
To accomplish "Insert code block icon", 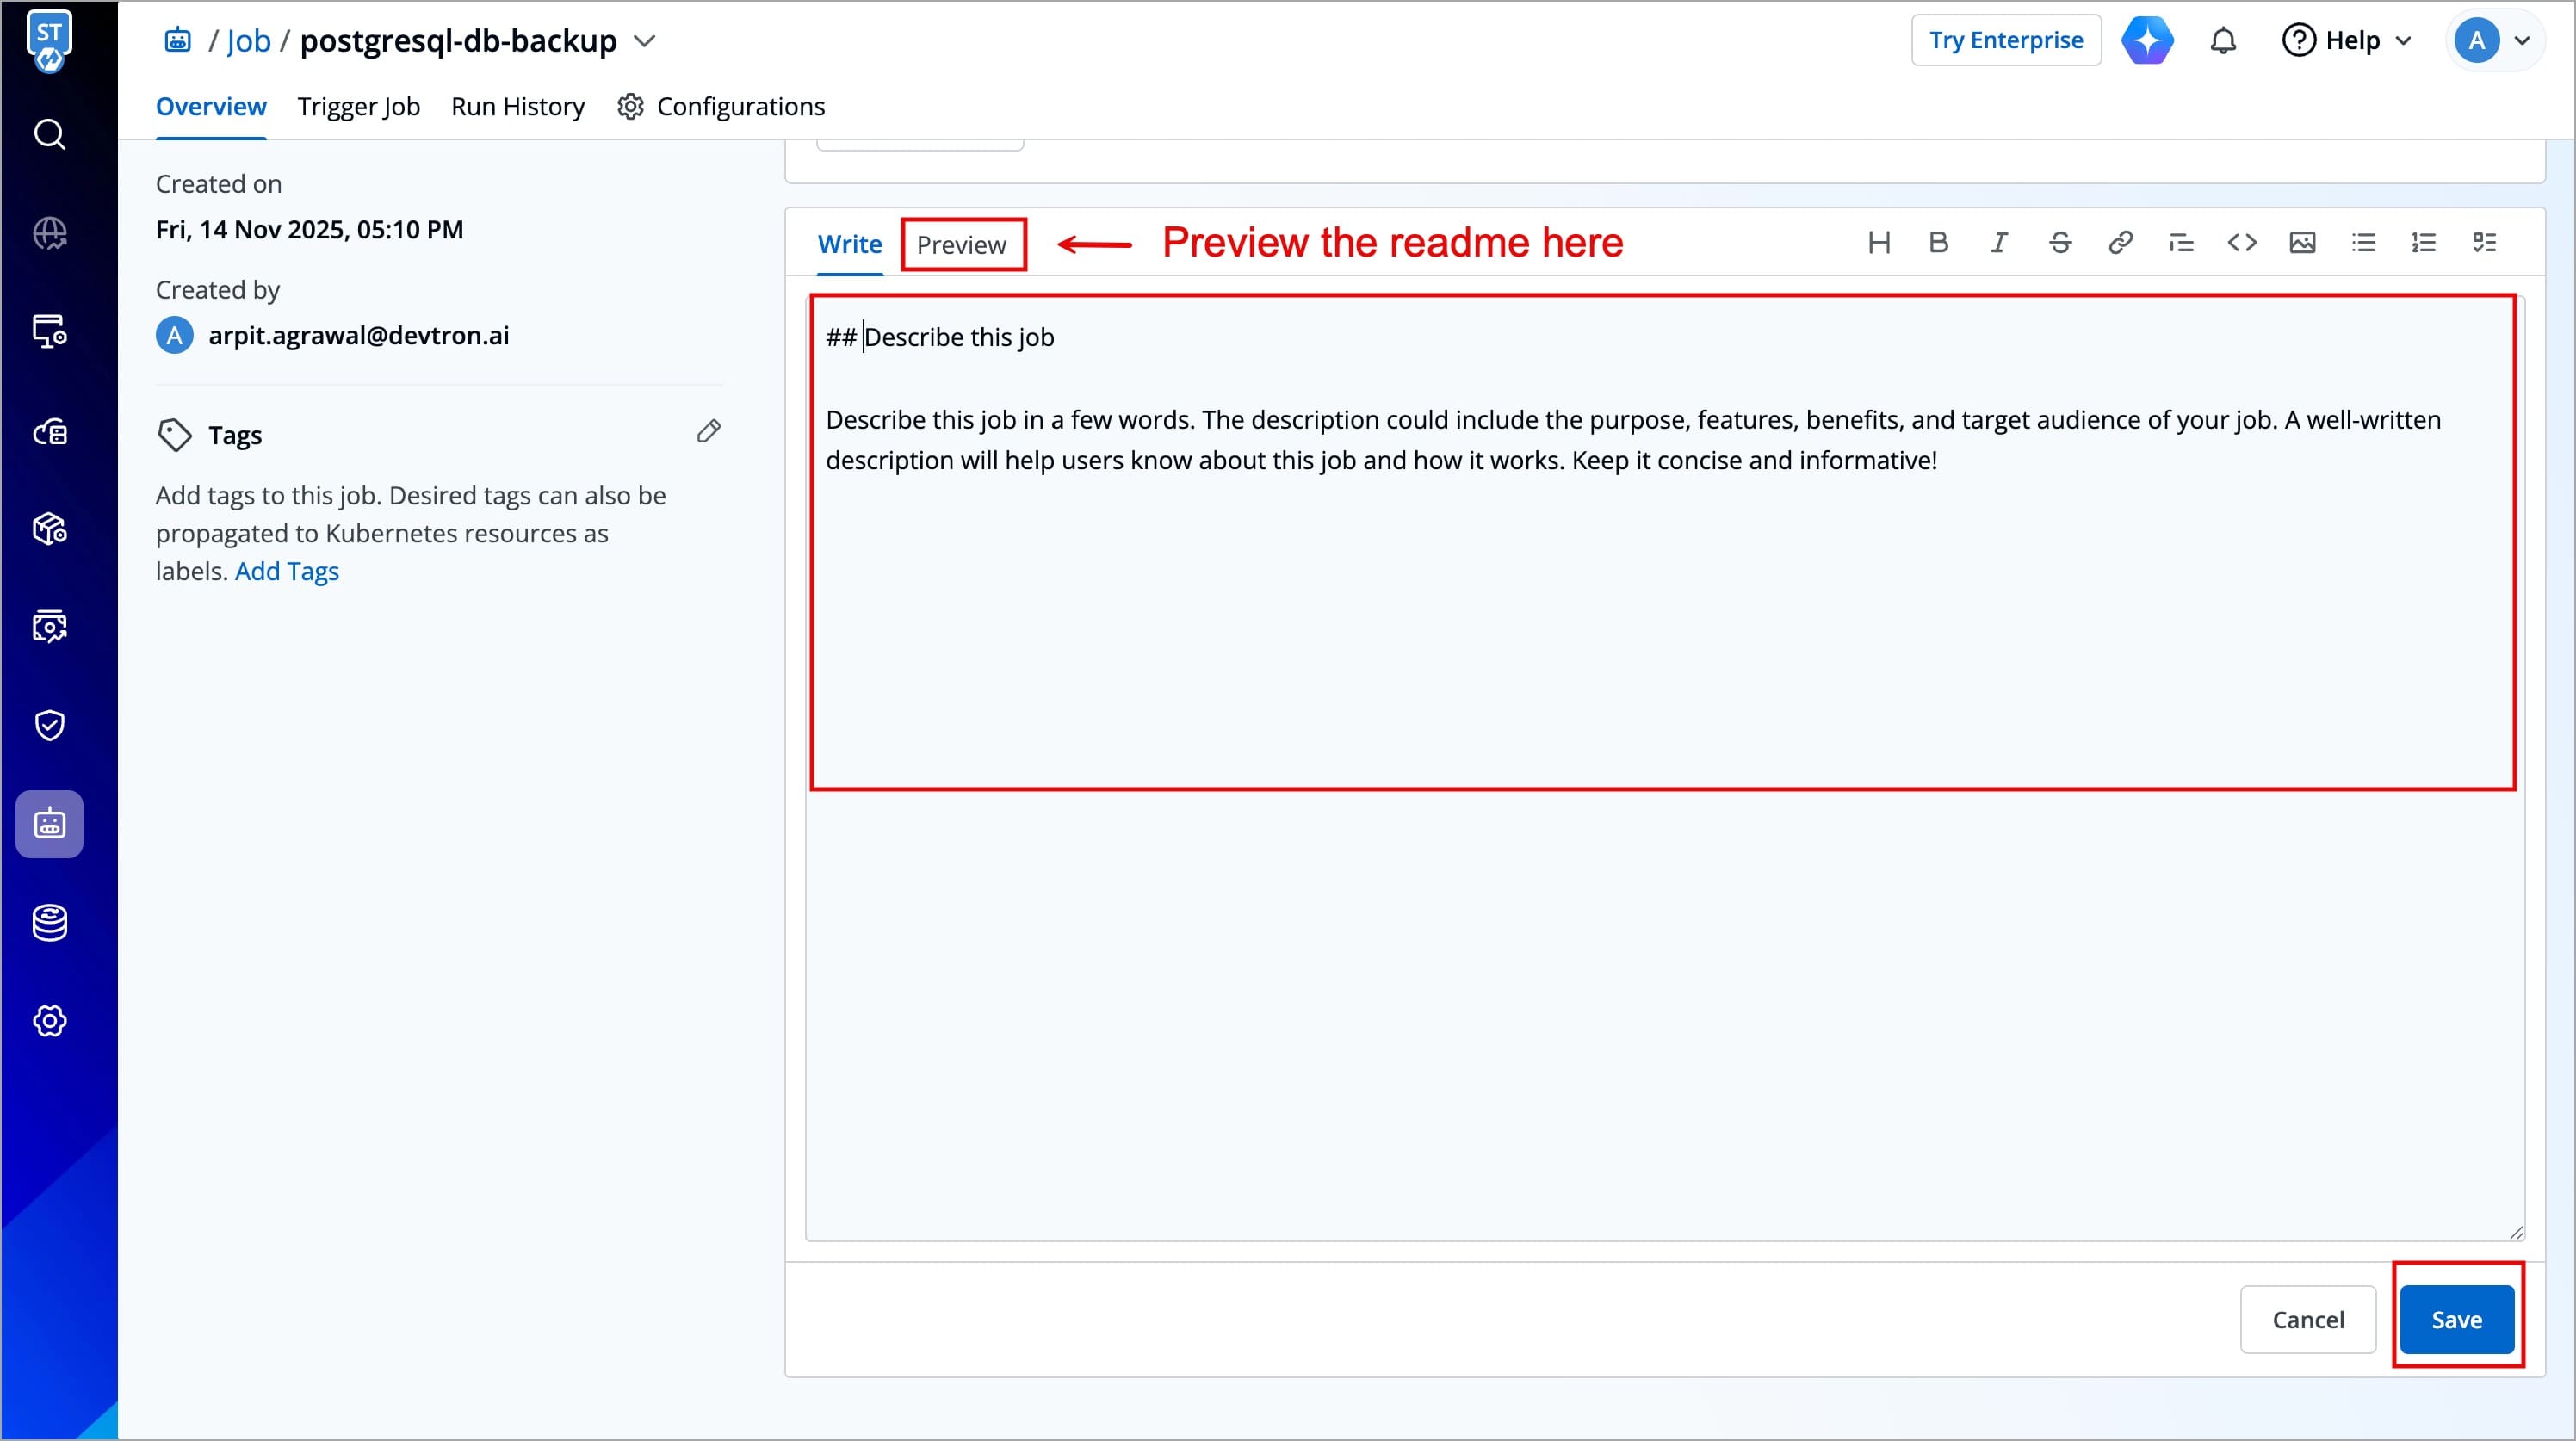I will [2242, 243].
